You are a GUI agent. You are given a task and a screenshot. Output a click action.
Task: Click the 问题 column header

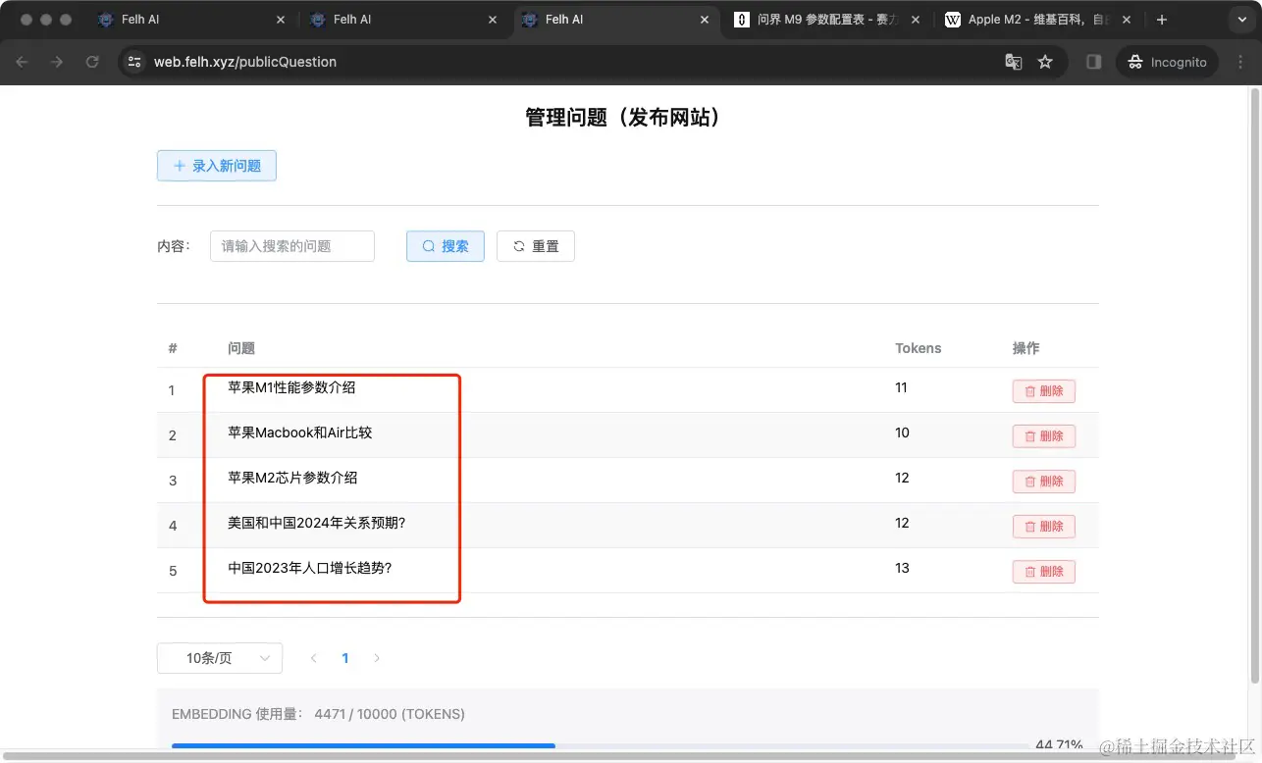(x=241, y=348)
